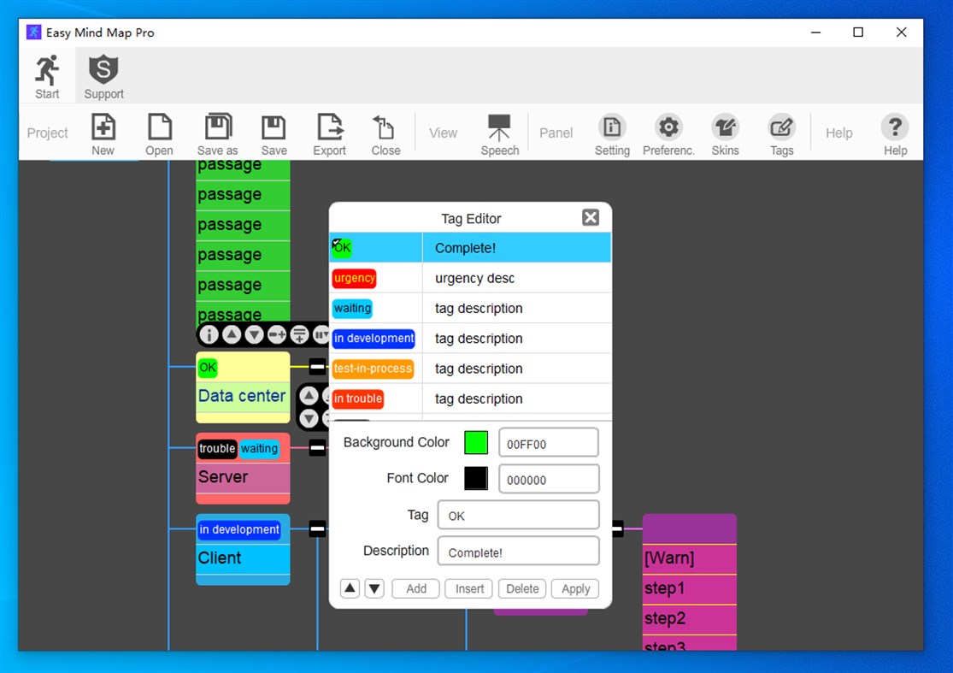Viewport: 953px width, 673px height.
Task: Click the info icon on the passage node toolbar
Action: click(x=209, y=334)
